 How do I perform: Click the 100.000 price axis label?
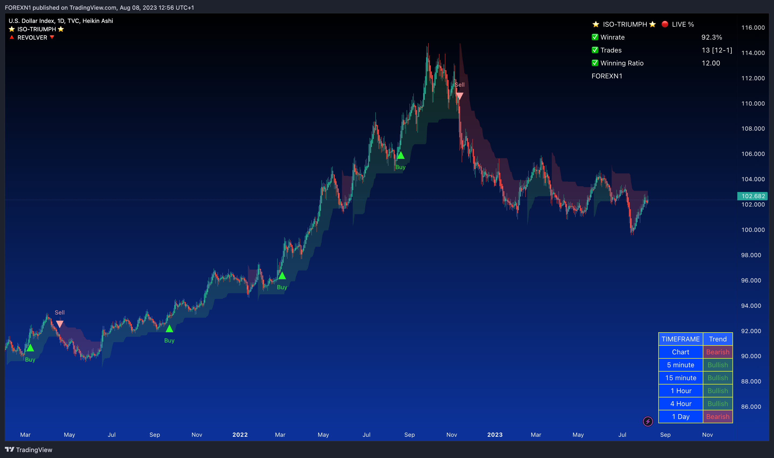coord(753,230)
